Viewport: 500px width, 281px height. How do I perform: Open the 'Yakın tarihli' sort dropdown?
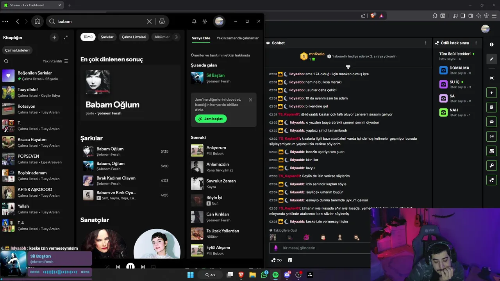pos(55,61)
